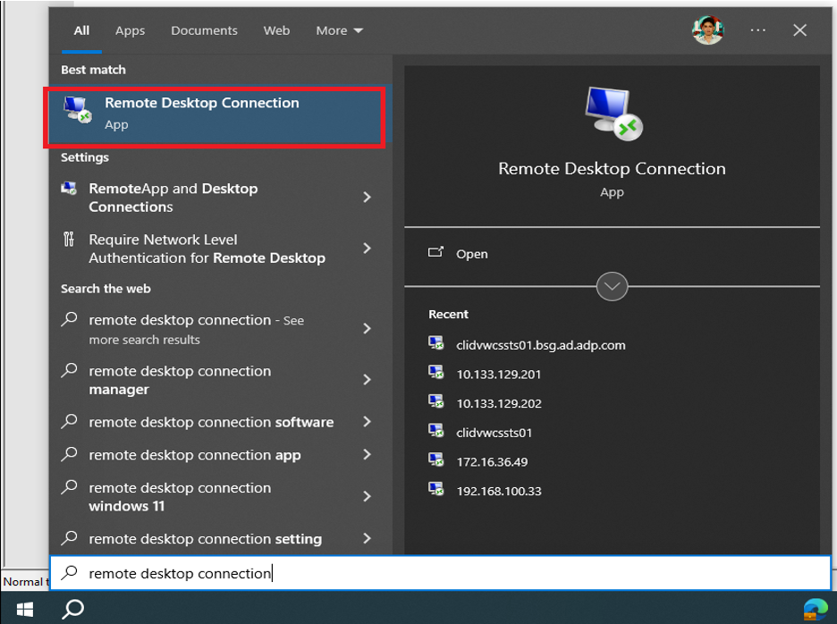Expand arrow for 'remote desktop connection manager'
This screenshot has width=837, height=624.
click(x=368, y=380)
